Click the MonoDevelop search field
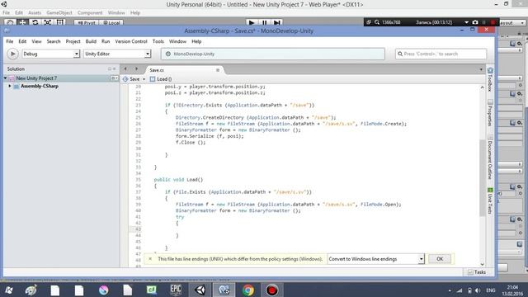This screenshot has height=297, width=528. pyautogui.click(x=441, y=54)
